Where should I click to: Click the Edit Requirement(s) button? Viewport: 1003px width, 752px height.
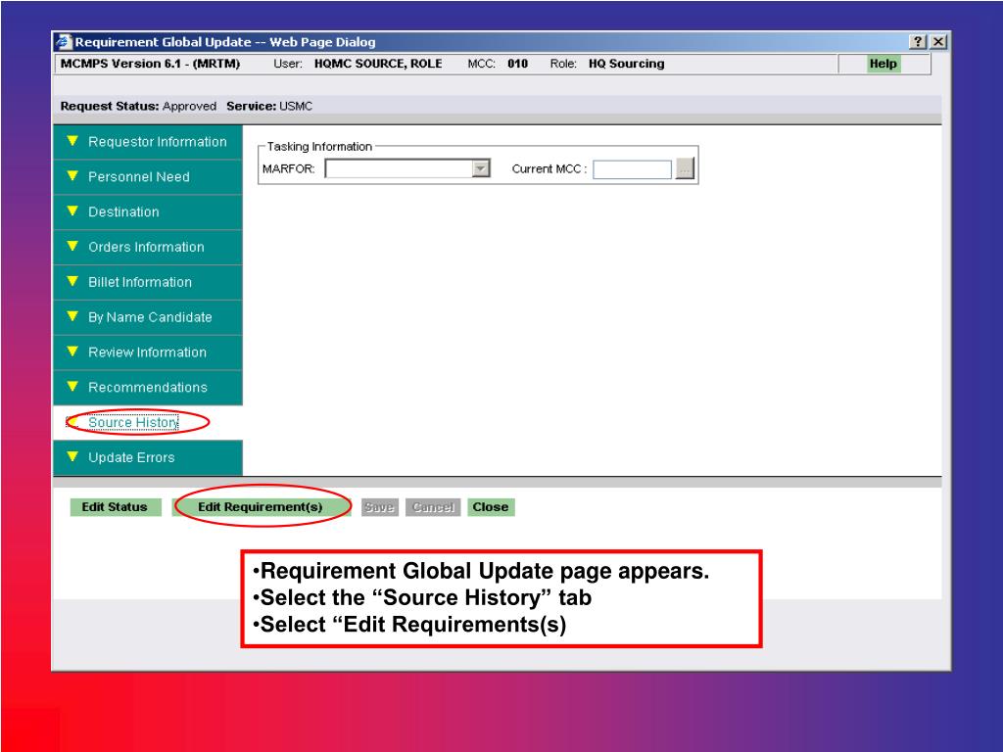(x=261, y=507)
